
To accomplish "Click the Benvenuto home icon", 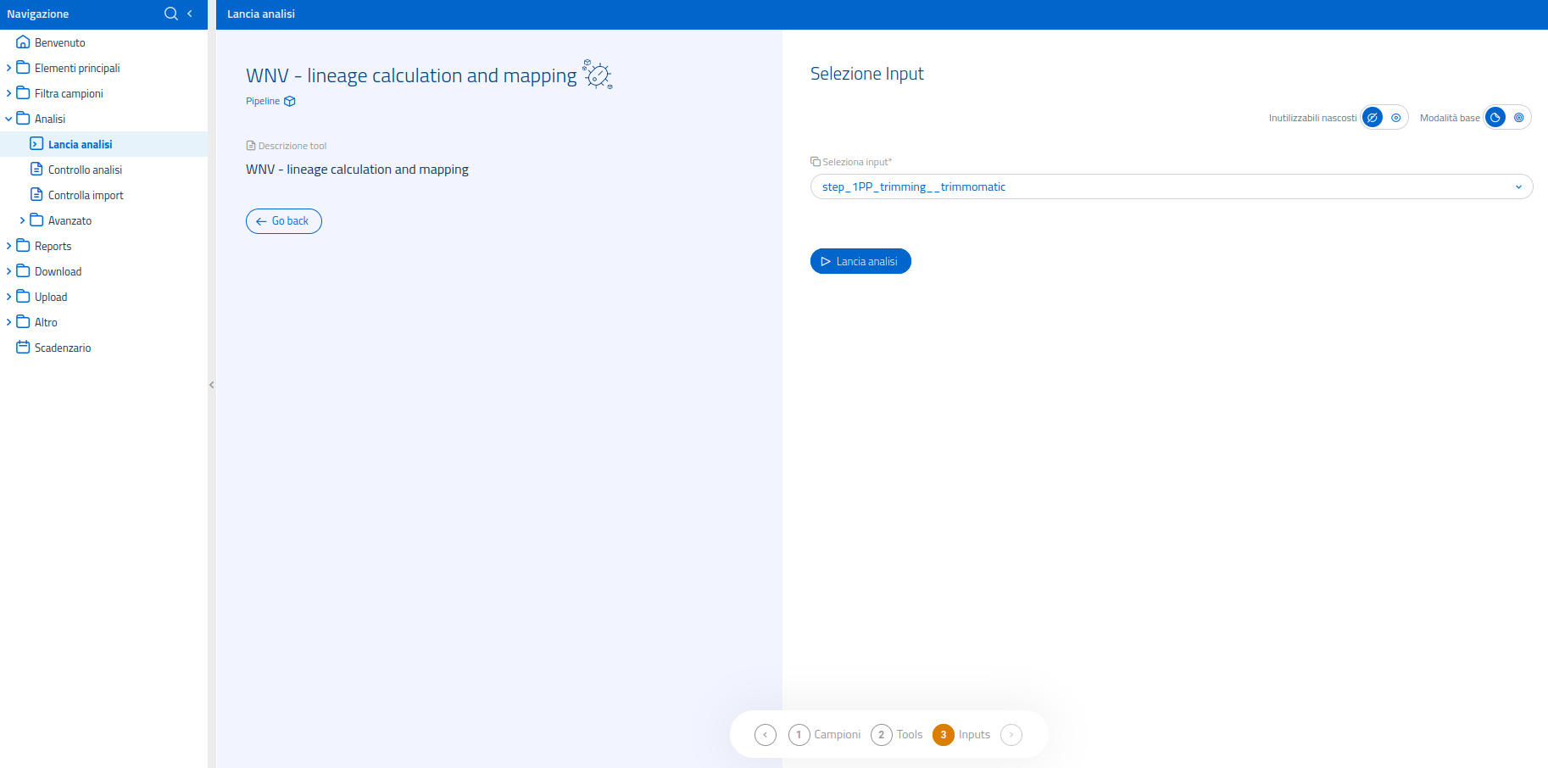I will pos(23,42).
